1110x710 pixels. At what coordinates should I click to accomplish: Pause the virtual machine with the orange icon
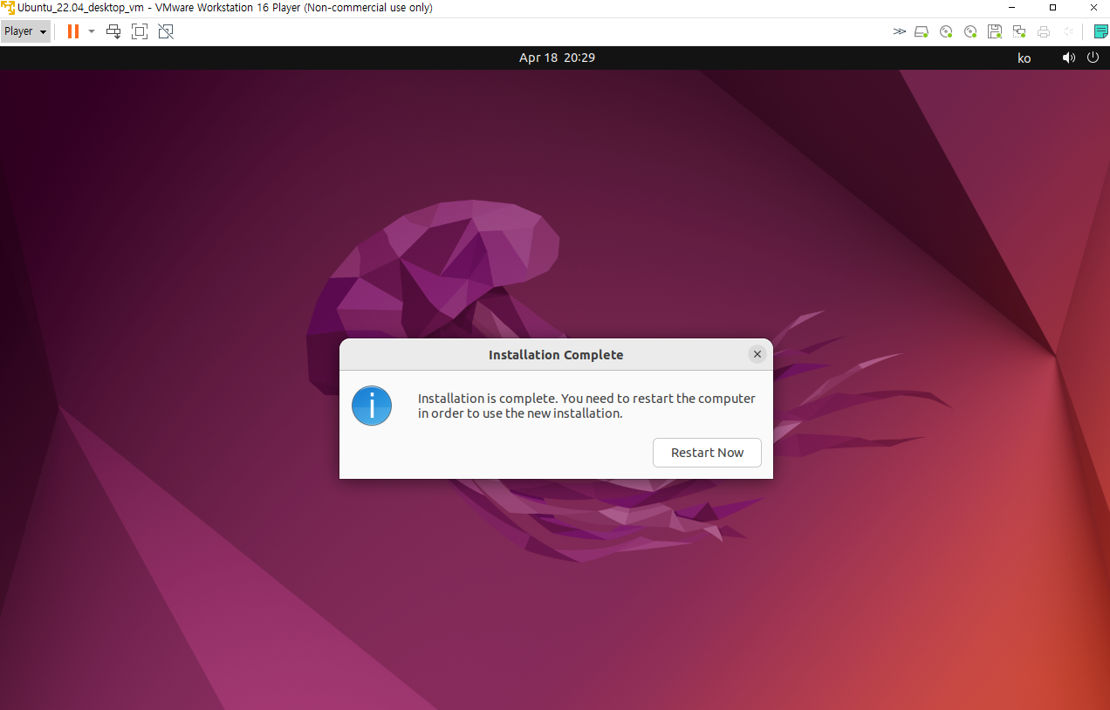pos(73,31)
